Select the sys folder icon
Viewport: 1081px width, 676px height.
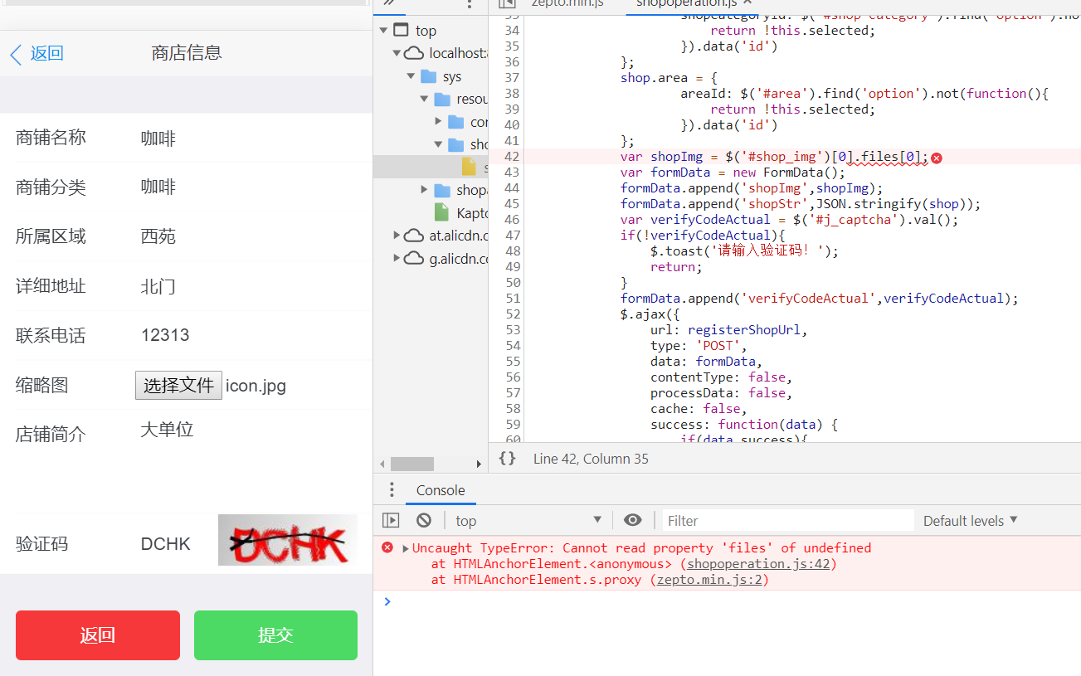[x=428, y=76]
